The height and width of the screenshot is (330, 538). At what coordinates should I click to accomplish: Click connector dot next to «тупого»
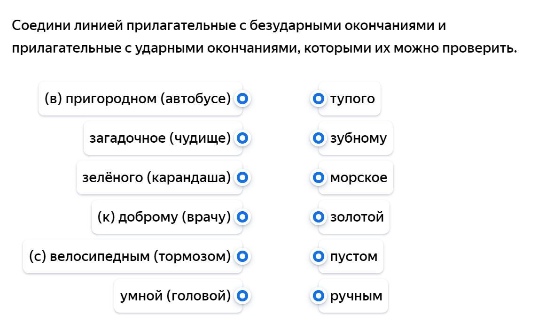pyautogui.click(x=318, y=99)
